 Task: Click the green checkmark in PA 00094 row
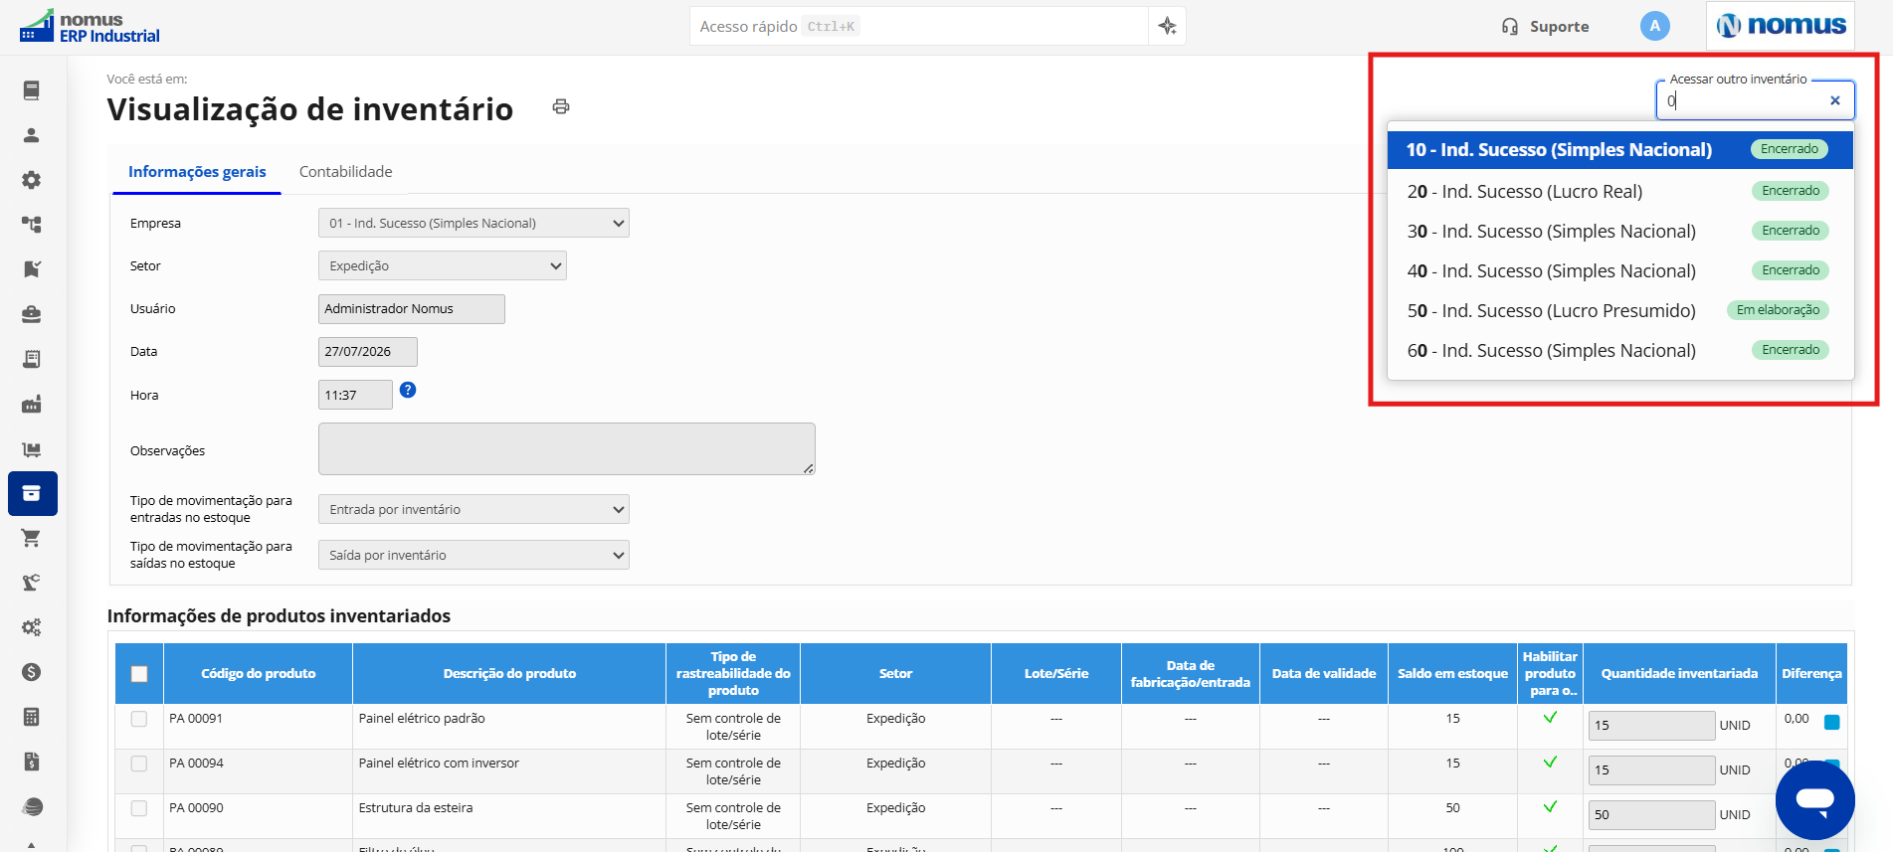[x=1550, y=762]
